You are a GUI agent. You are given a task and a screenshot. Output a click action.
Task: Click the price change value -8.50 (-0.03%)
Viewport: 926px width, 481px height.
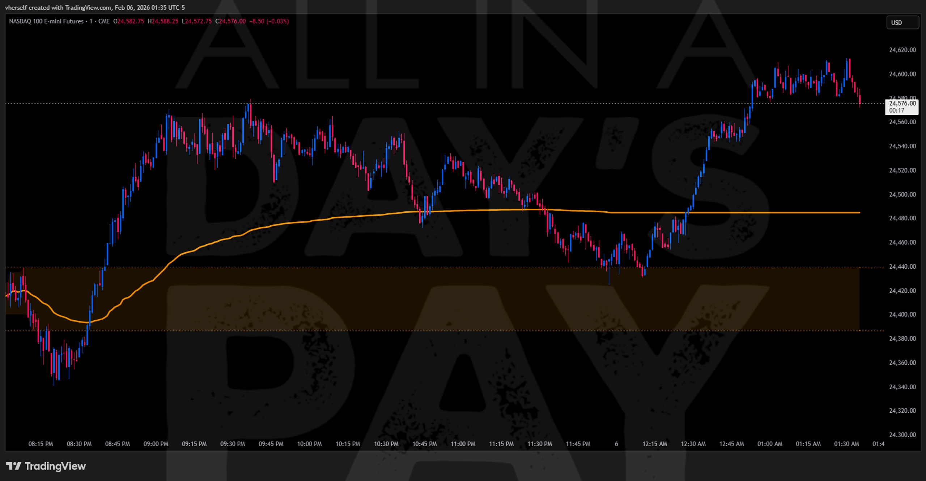pos(269,21)
